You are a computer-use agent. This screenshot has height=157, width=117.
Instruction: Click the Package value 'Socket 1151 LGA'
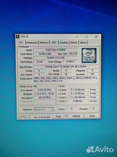point(56,58)
